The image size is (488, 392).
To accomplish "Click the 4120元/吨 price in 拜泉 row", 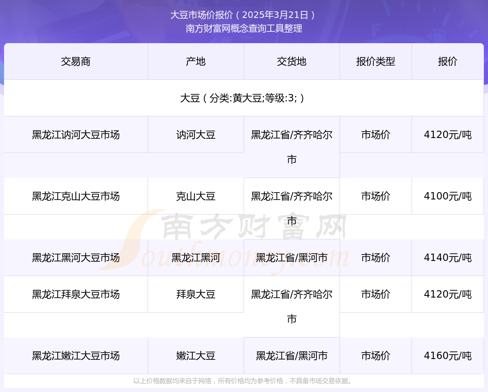I will (x=448, y=294).
